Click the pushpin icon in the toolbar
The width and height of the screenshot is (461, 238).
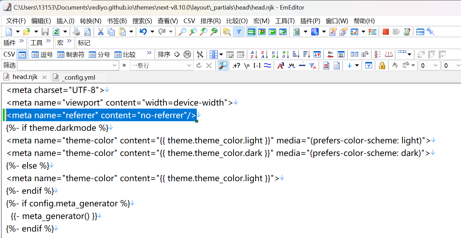(431, 32)
